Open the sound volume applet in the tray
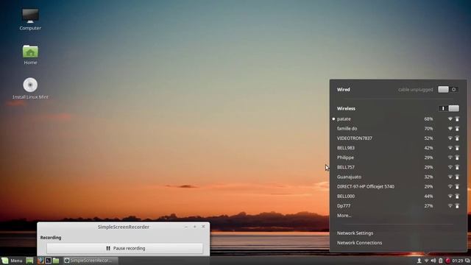The width and height of the screenshot is (471, 265). (x=433, y=261)
